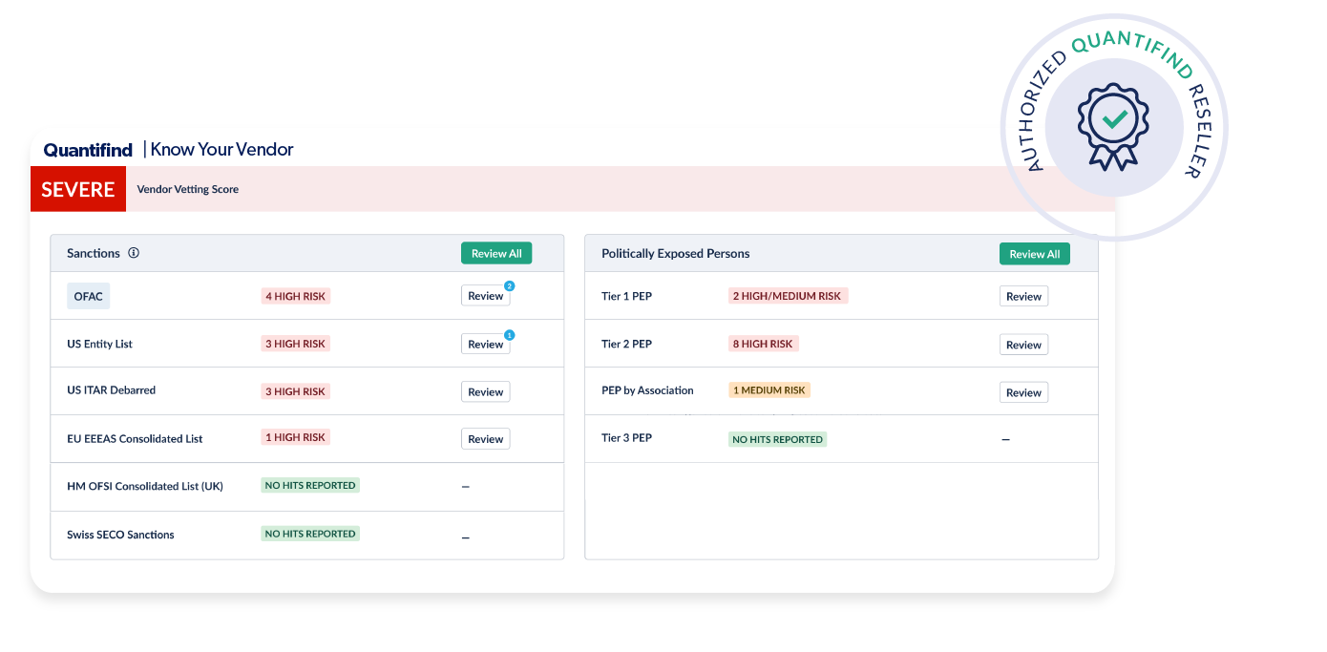
Task: Review the EU EEEAS Consolidated List hits
Action: (x=485, y=439)
